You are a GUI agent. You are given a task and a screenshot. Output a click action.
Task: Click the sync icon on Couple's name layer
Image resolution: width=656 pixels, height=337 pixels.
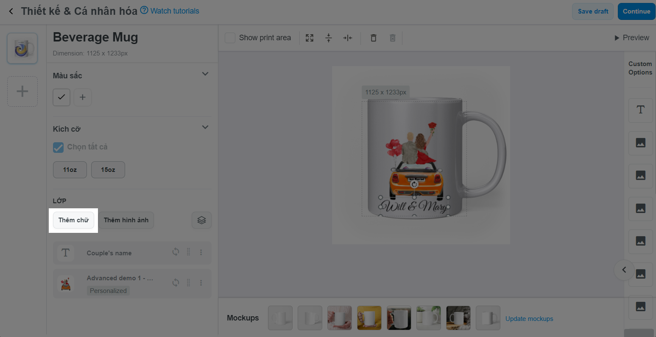pos(176,252)
